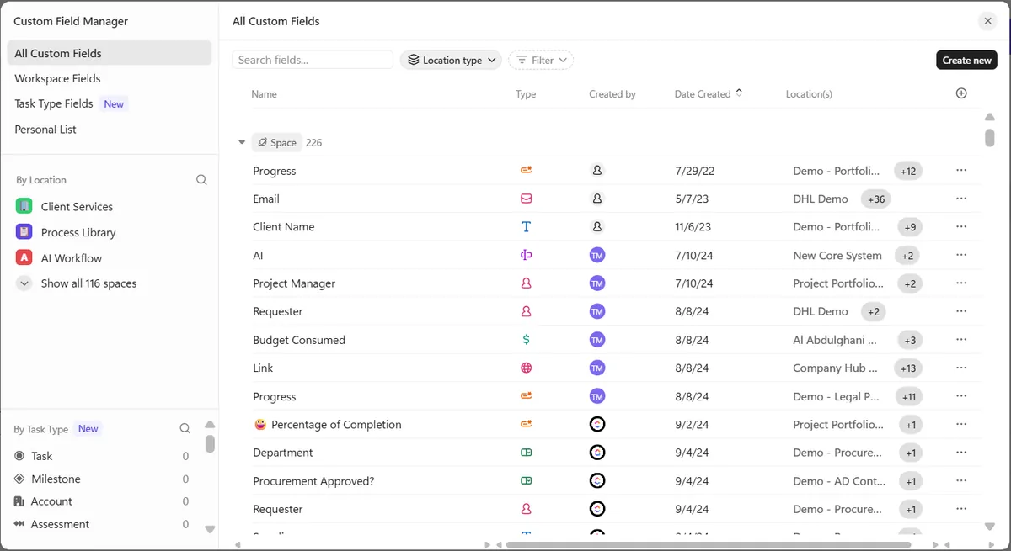Open the Process Library location
Screen dimensions: 1011x551
point(78,232)
